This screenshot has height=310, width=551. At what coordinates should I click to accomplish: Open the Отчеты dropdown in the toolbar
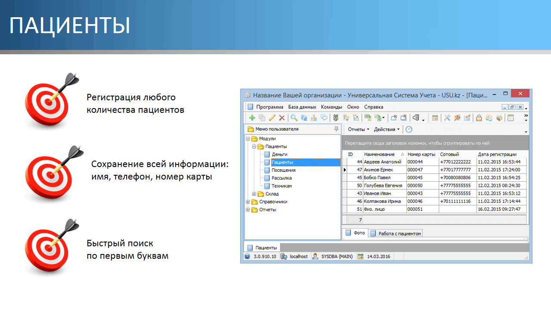[359, 129]
